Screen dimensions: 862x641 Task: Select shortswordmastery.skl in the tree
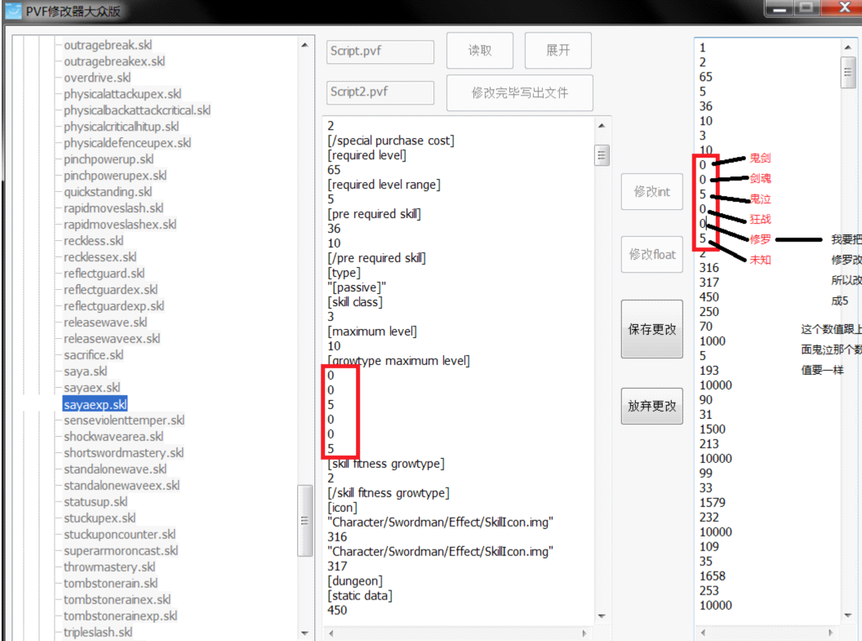coord(123,452)
